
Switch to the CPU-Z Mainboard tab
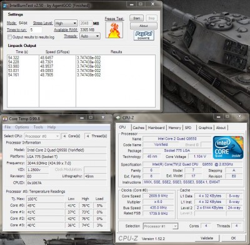point(156,128)
